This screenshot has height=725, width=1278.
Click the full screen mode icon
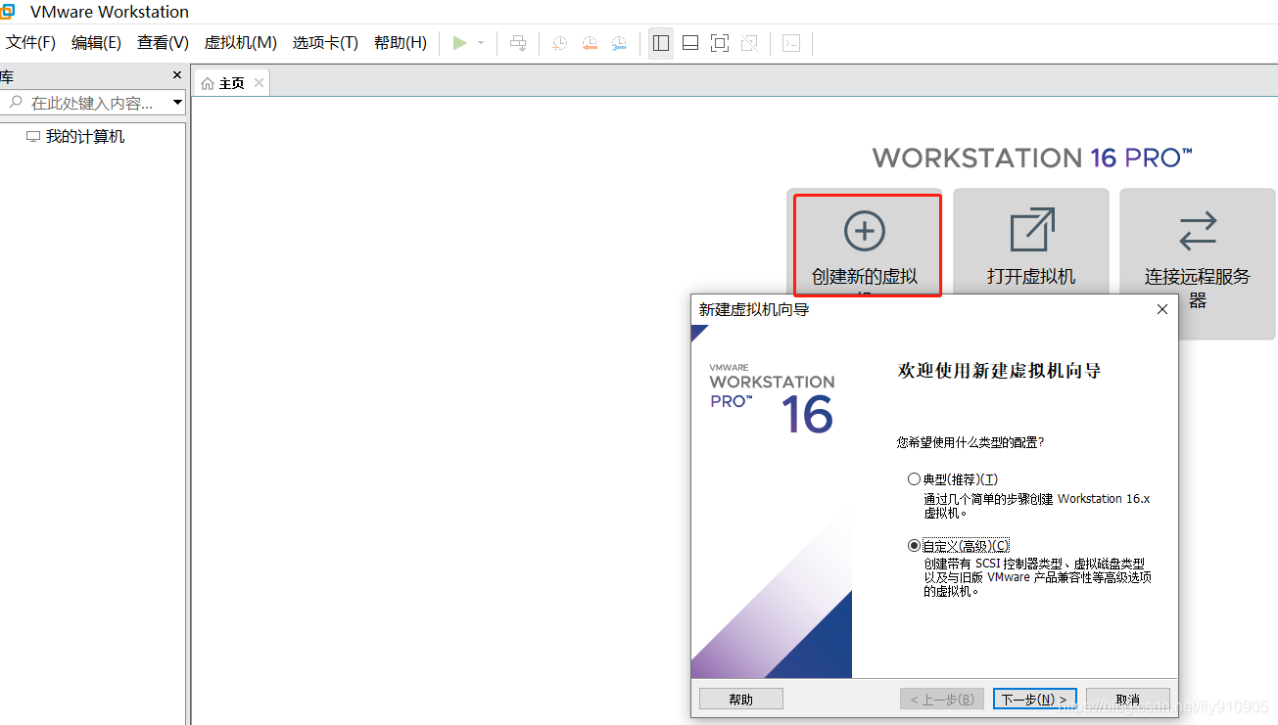pyautogui.click(x=720, y=43)
